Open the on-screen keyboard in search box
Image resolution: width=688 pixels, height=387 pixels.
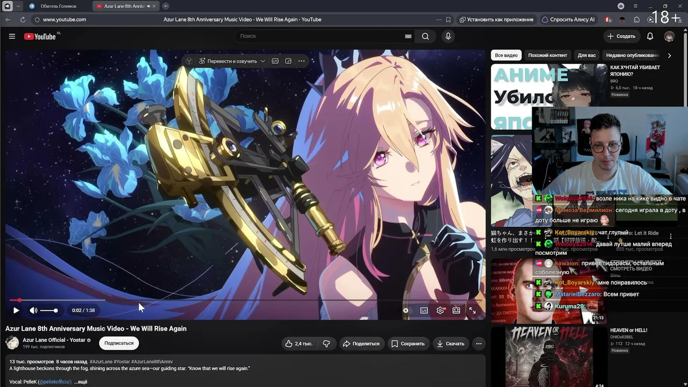(408, 36)
